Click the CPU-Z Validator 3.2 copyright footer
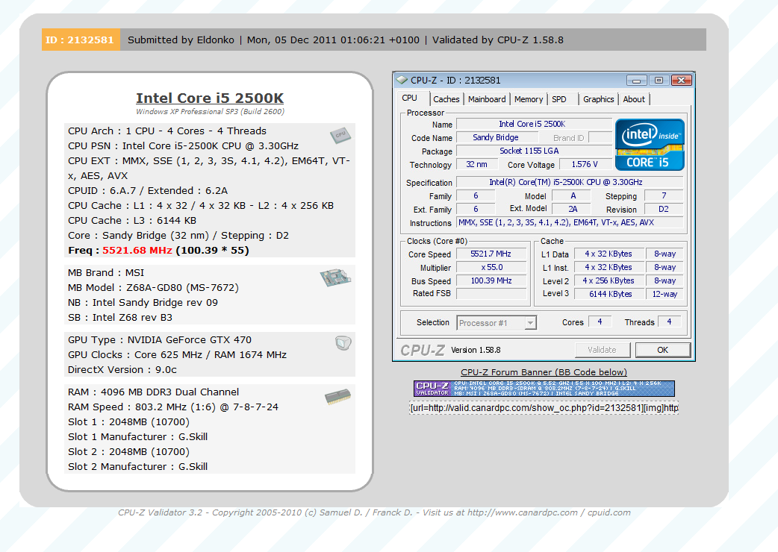 (374, 512)
